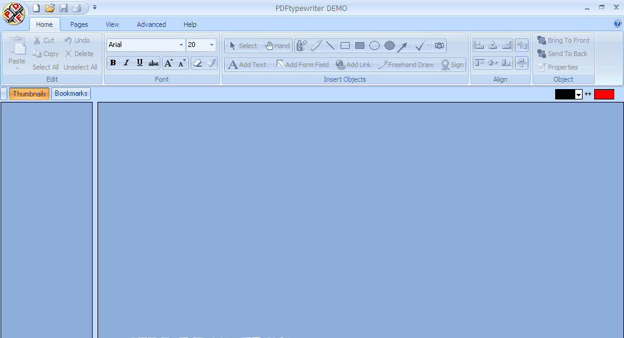Select the arrow drawing tool
Viewport: 624px width, 338px height.
tap(402, 46)
